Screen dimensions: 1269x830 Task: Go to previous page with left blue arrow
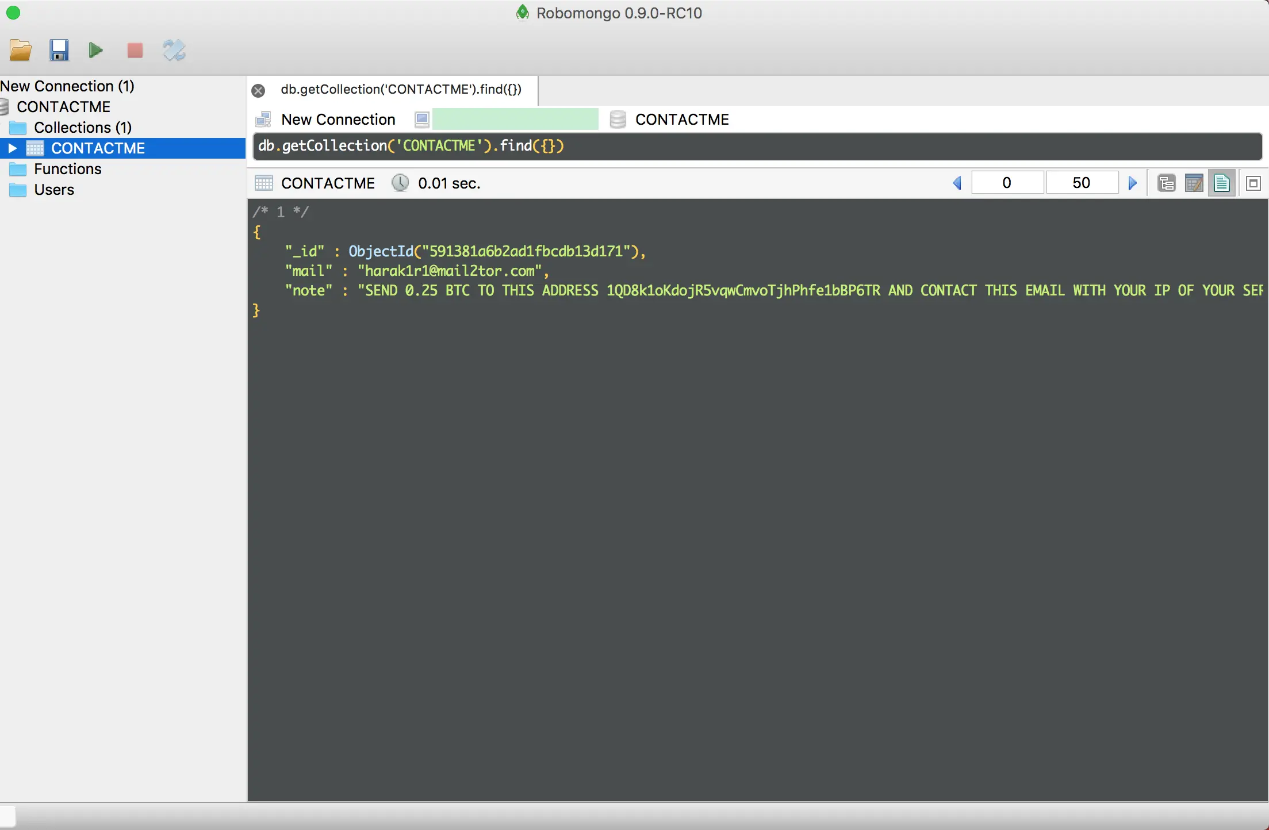coord(957,183)
